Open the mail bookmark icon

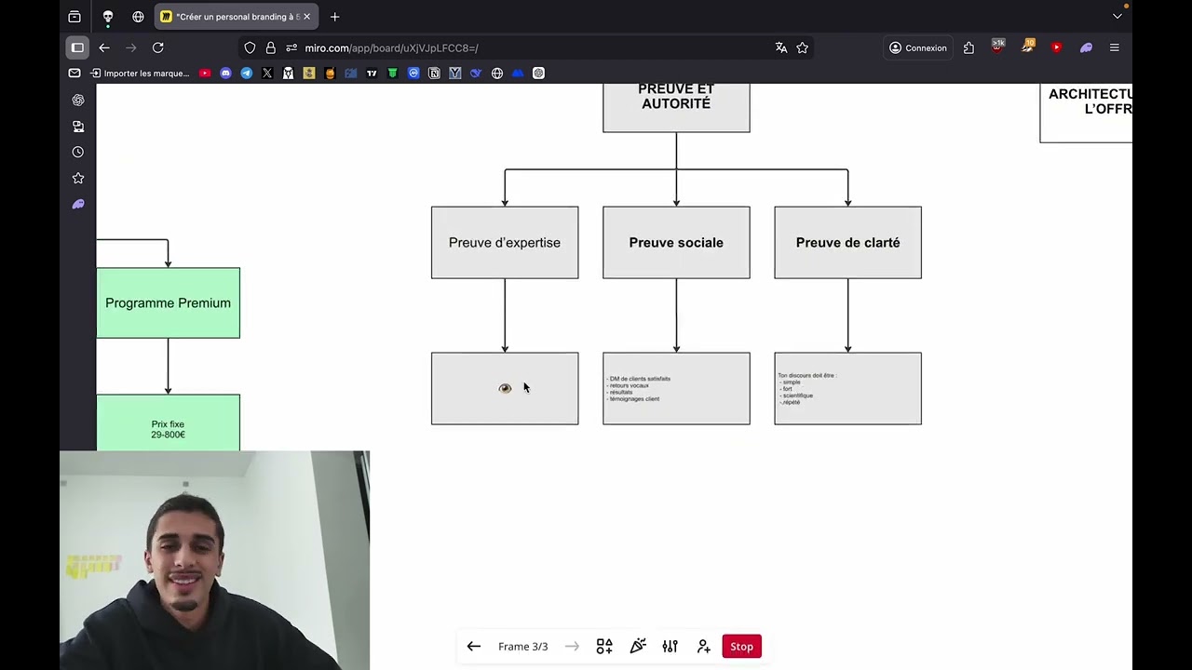tap(74, 74)
